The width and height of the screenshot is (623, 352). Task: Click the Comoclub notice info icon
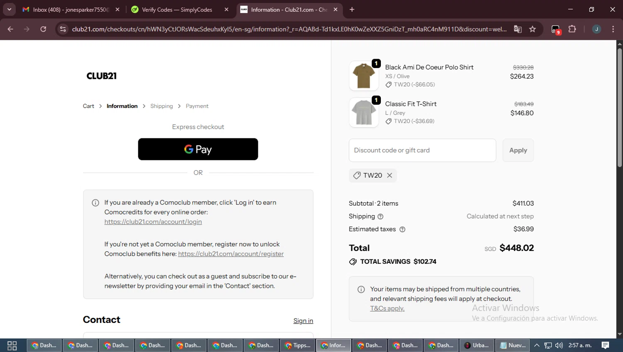[96, 203]
